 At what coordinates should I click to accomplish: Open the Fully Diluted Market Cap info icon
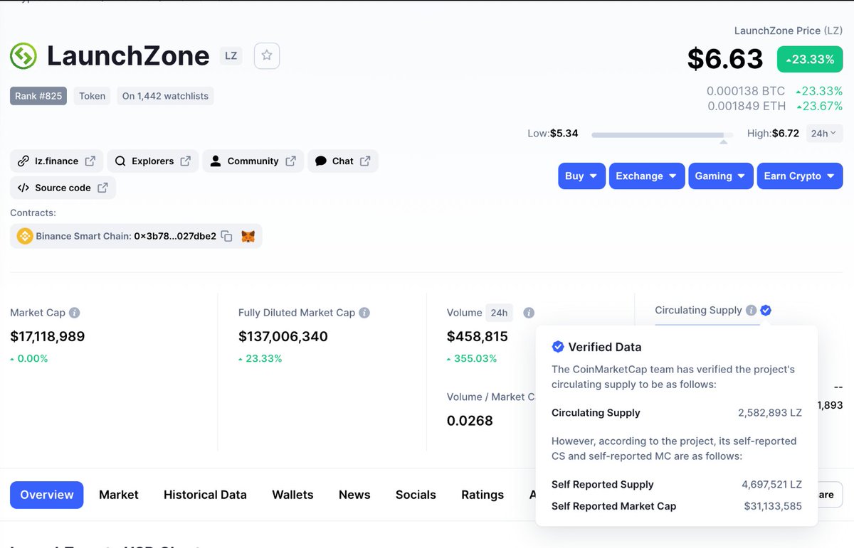click(x=364, y=313)
